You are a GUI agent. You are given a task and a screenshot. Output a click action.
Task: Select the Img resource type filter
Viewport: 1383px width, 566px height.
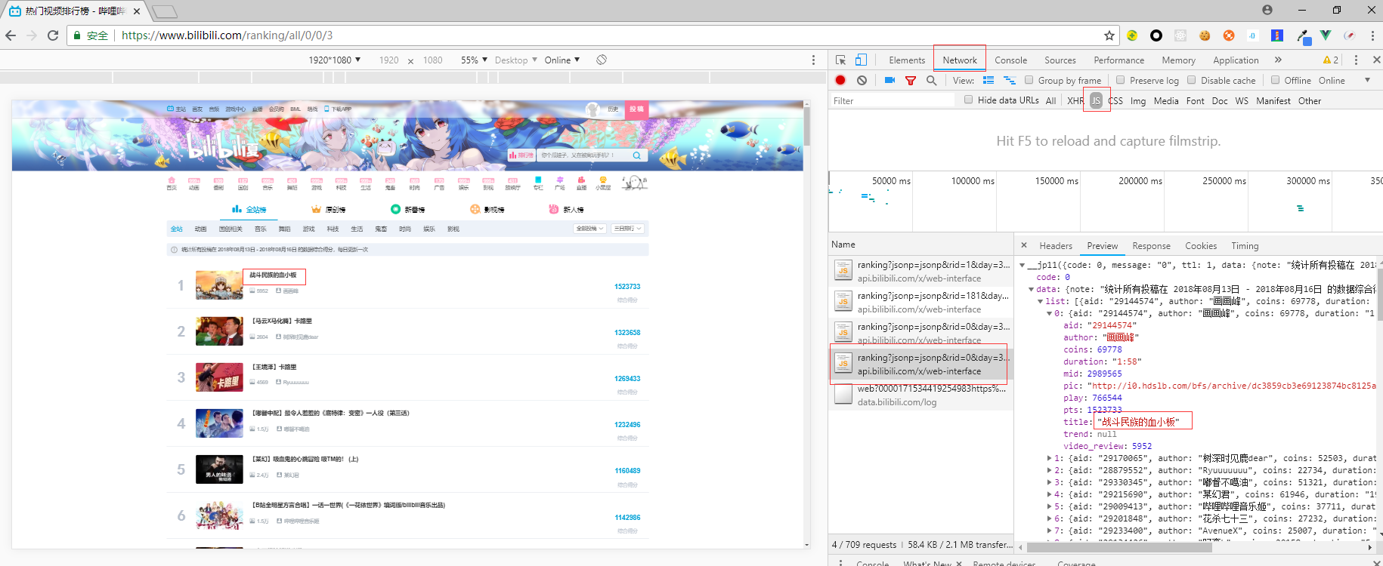(x=1138, y=100)
